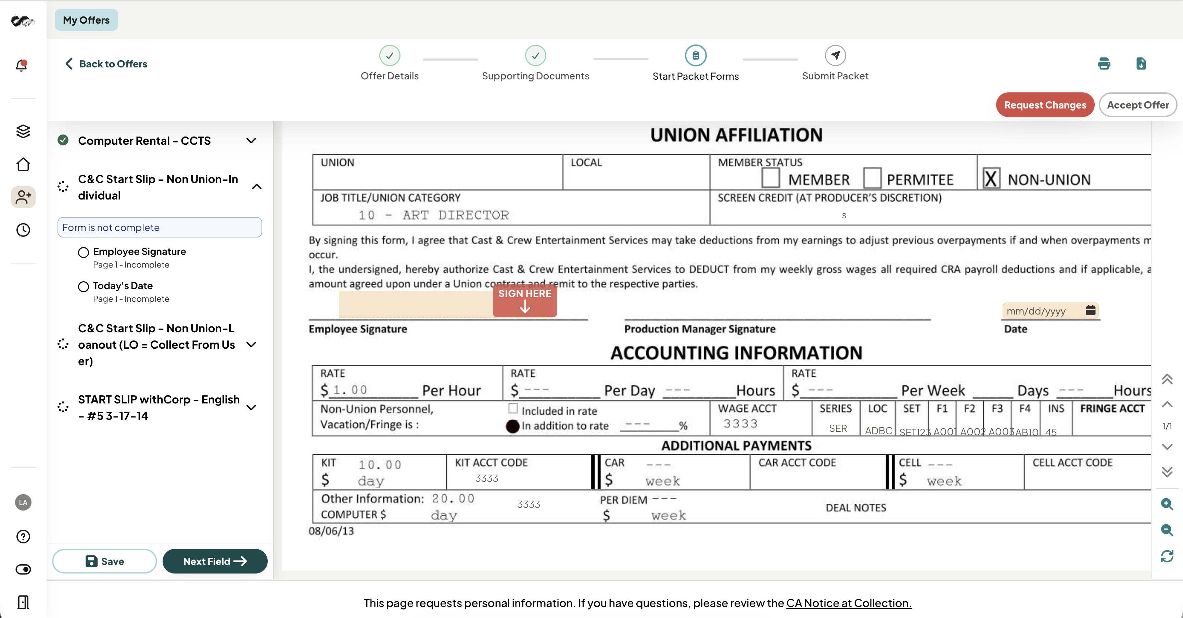
Task: Go to the home sidebar icon
Action: coord(23,164)
